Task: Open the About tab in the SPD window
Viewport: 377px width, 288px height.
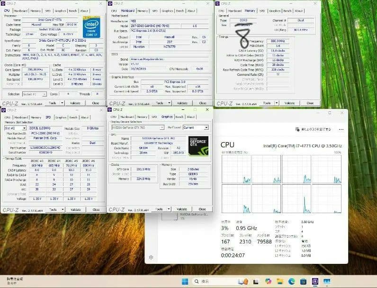Action: (85, 117)
